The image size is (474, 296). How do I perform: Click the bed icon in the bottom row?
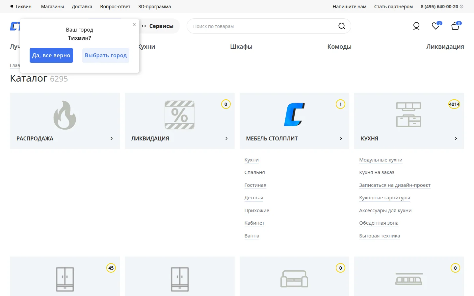click(409, 279)
